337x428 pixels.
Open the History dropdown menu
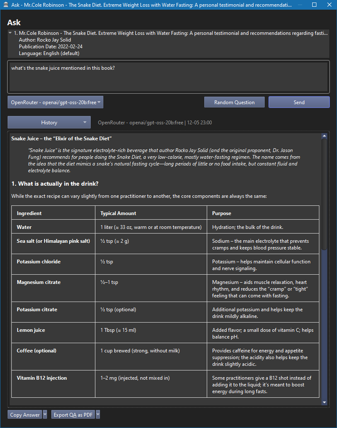(x=49, y=123)
